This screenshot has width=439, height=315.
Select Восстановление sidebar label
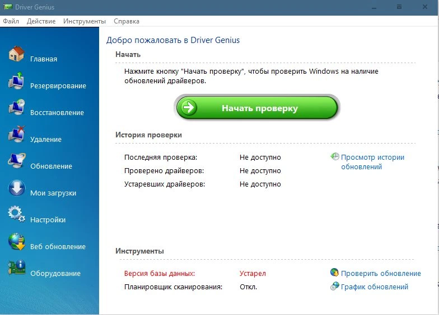[x=57, y=113]
